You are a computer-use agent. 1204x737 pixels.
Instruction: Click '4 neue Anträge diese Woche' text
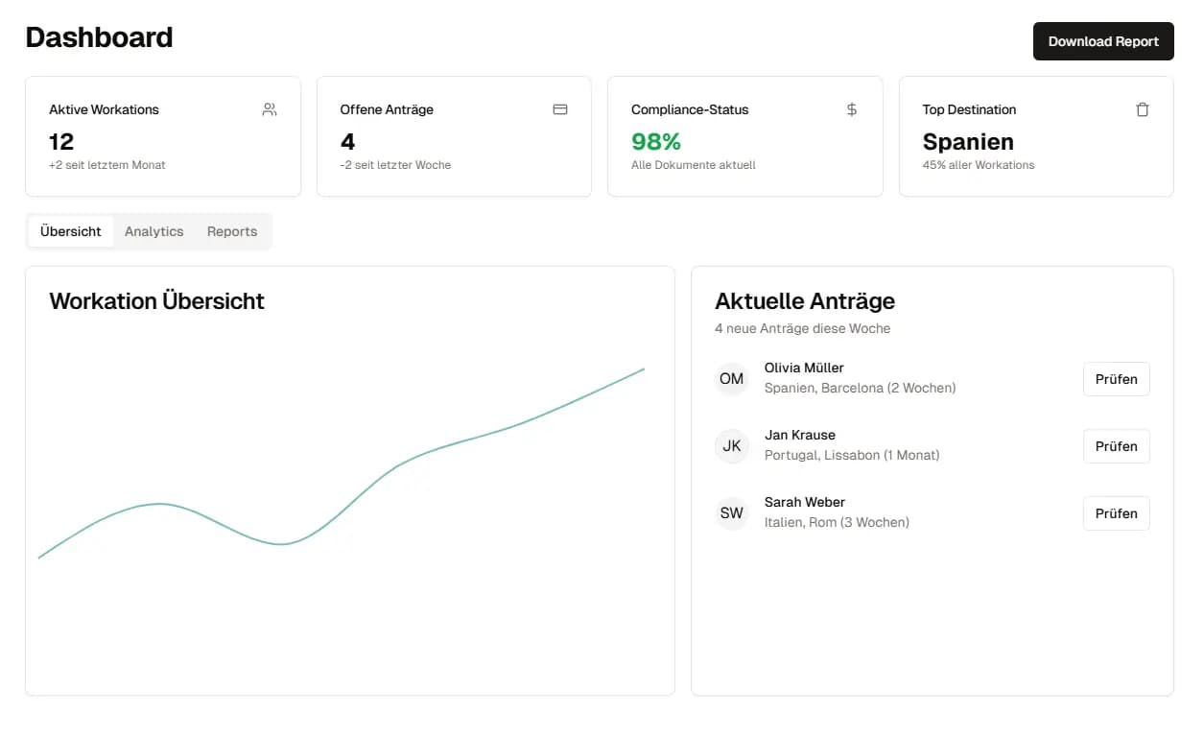point(803,328)
